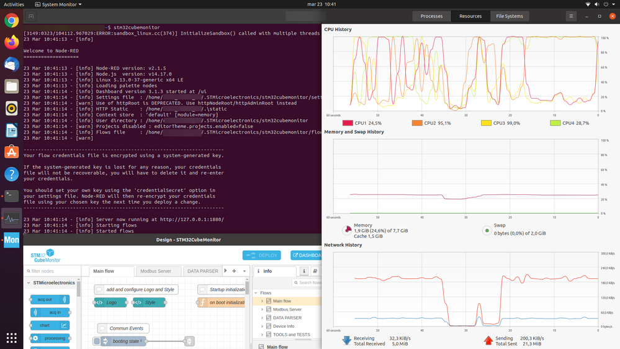
Task: Open Rhythmbox from the dock
Action: point(11,108)
